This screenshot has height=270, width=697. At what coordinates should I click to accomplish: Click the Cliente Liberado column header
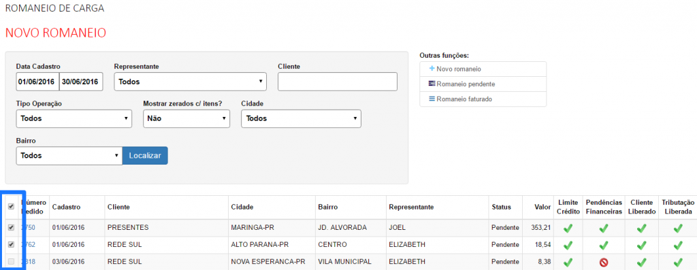[x=642, y=207]
